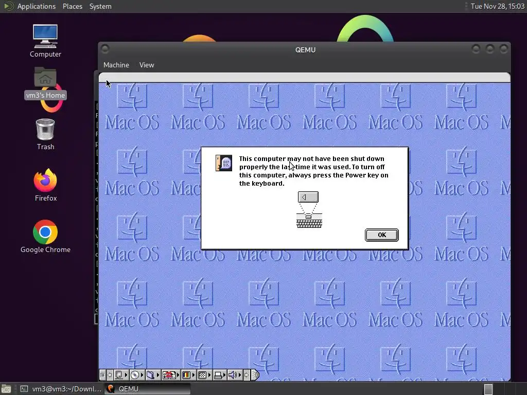Screen dimensions: 527x395
Task: Open the Sound volume speaker strip module
Action: [235, 375]
